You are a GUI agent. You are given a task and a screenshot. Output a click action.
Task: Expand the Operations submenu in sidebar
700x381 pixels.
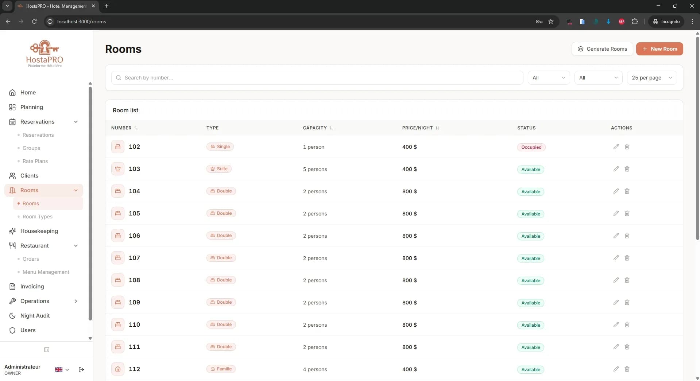(76, 301)
